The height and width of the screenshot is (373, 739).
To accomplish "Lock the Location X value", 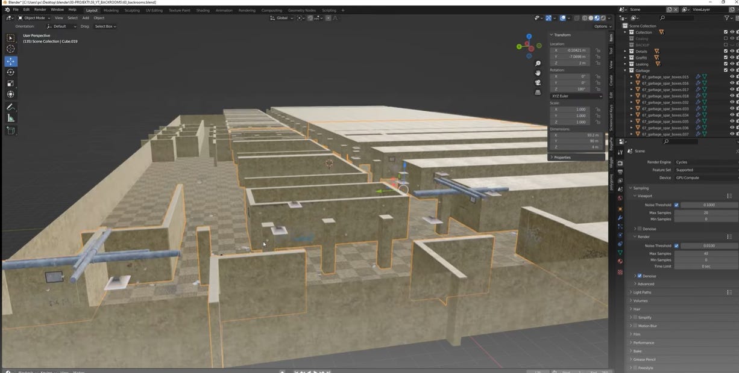I will pyautogui.click(x=597, y=50).
